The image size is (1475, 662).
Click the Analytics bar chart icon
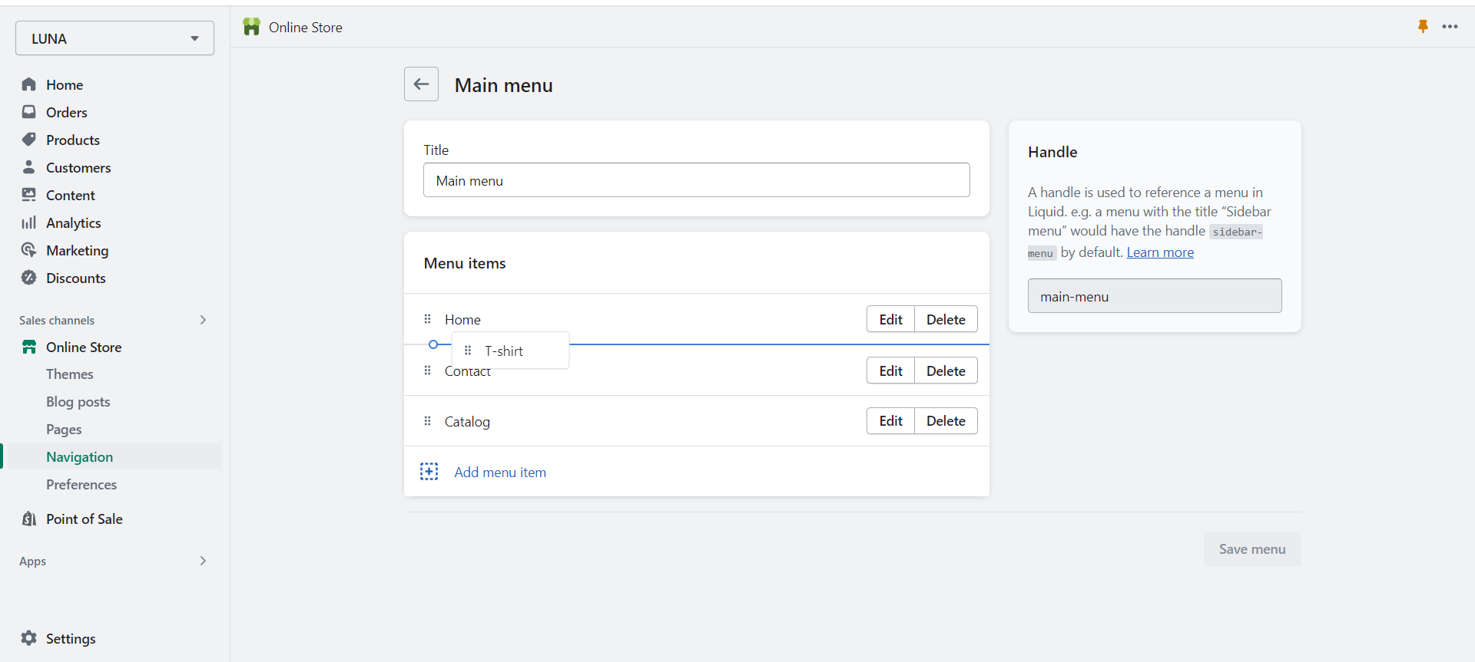(29, 222)
